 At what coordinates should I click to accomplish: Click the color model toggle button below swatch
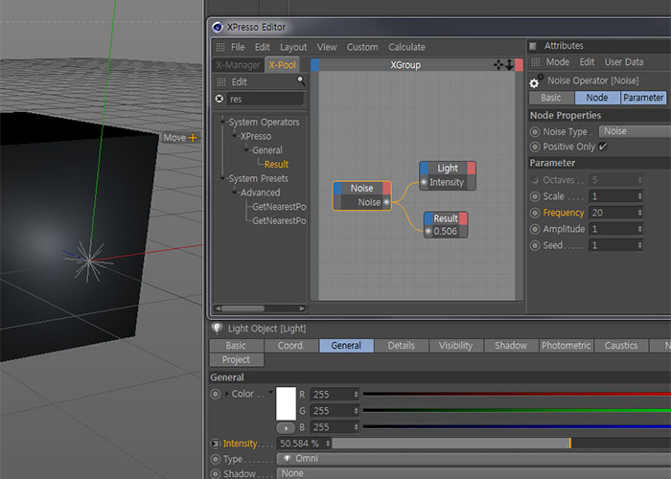[286, 427]
